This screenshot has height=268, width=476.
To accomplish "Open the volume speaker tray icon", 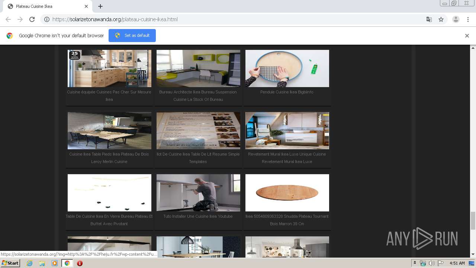I will (x=431, y=263).
